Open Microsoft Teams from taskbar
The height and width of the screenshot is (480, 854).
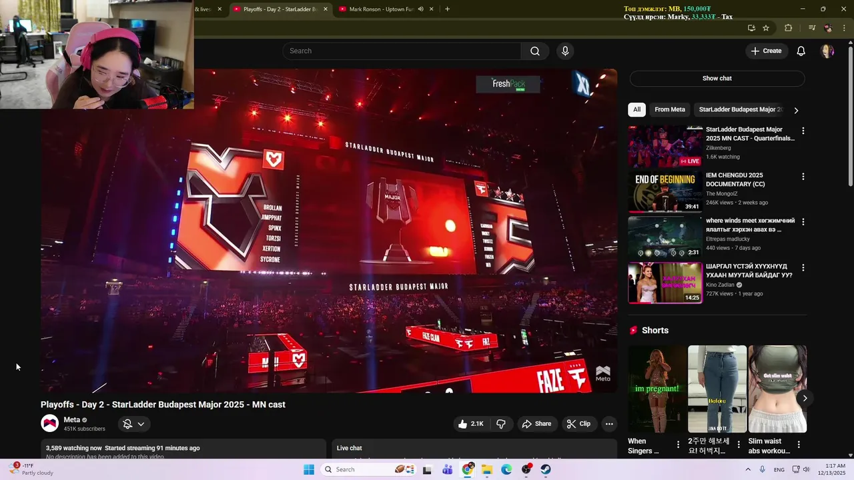[447, 469]
